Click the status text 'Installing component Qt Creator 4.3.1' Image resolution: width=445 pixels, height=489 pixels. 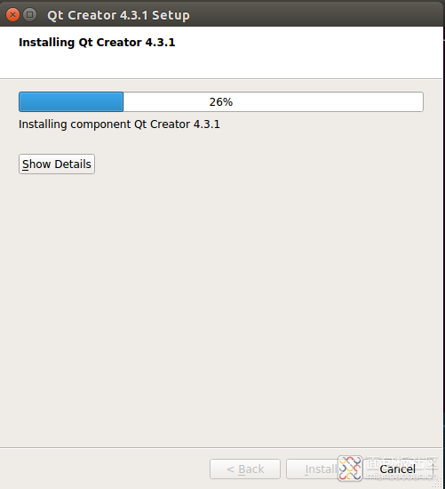click(x=119, y=124)
